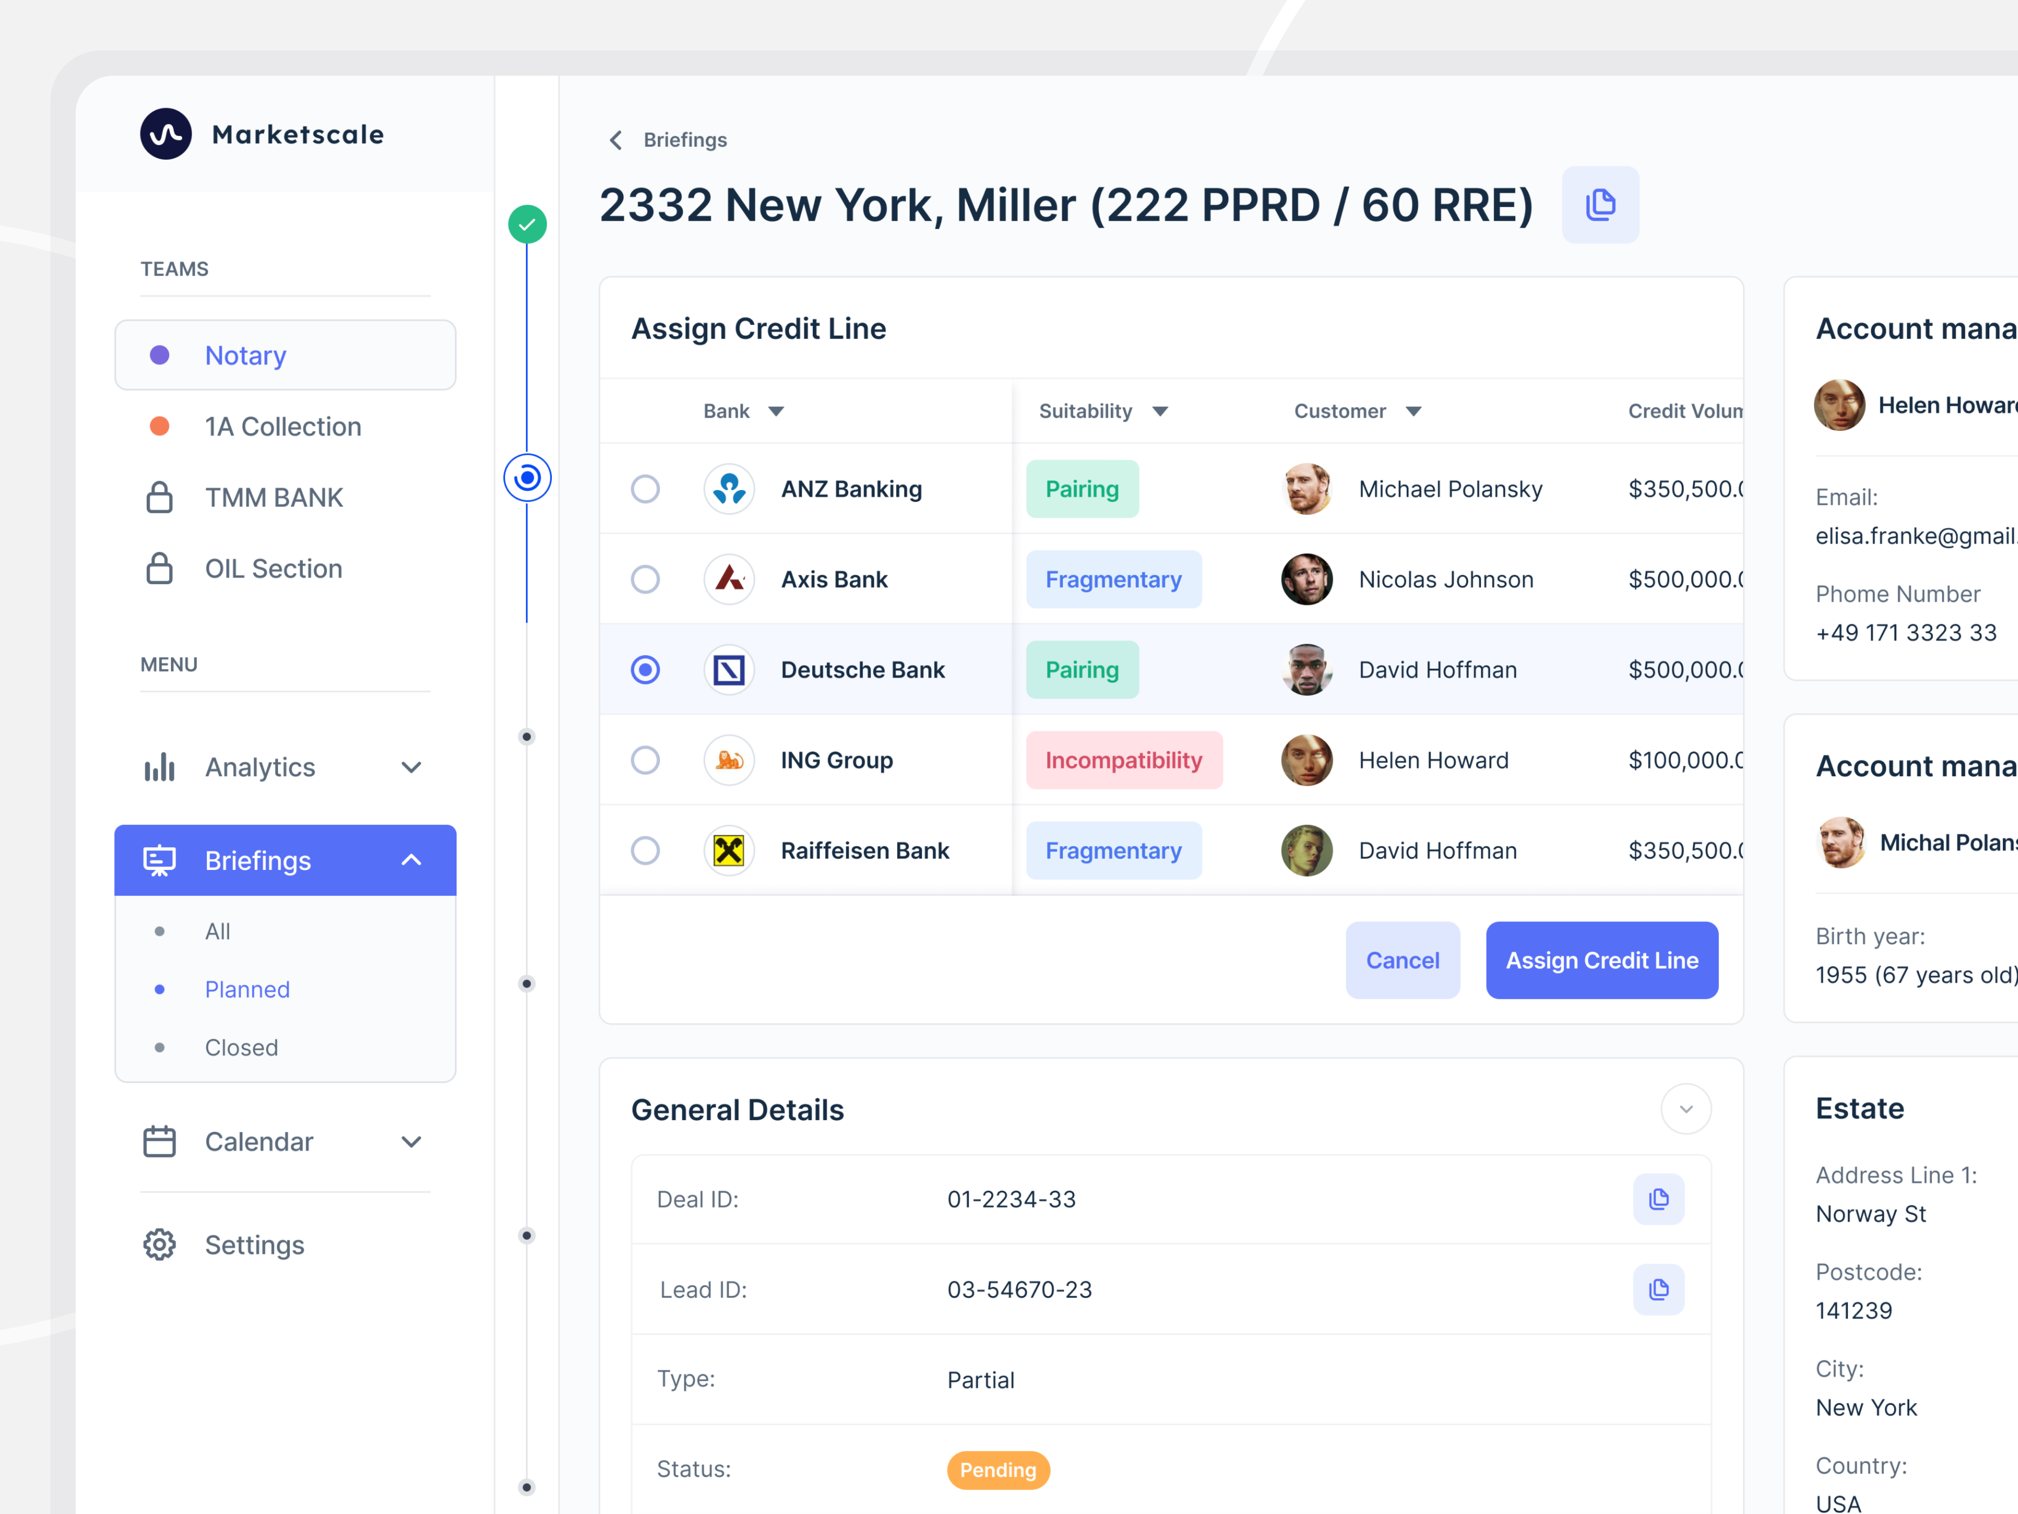Expand the Analytics menu chevron
Viewport: 2018px width, 1514px height.
click(411, 767)
